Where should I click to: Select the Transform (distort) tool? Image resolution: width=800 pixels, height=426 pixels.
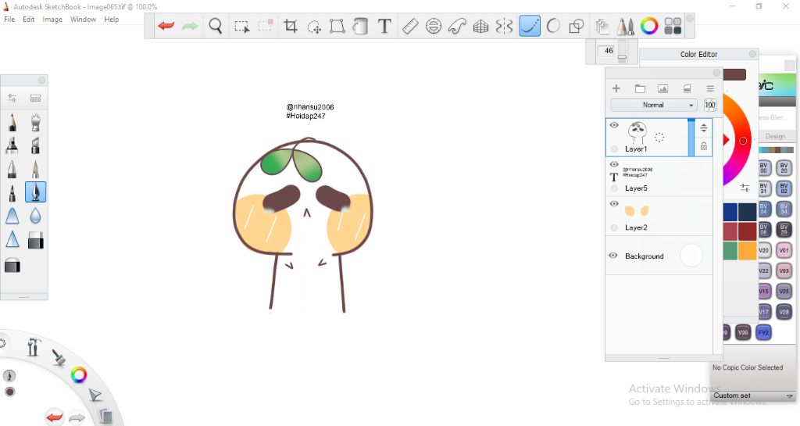(337, 26)
